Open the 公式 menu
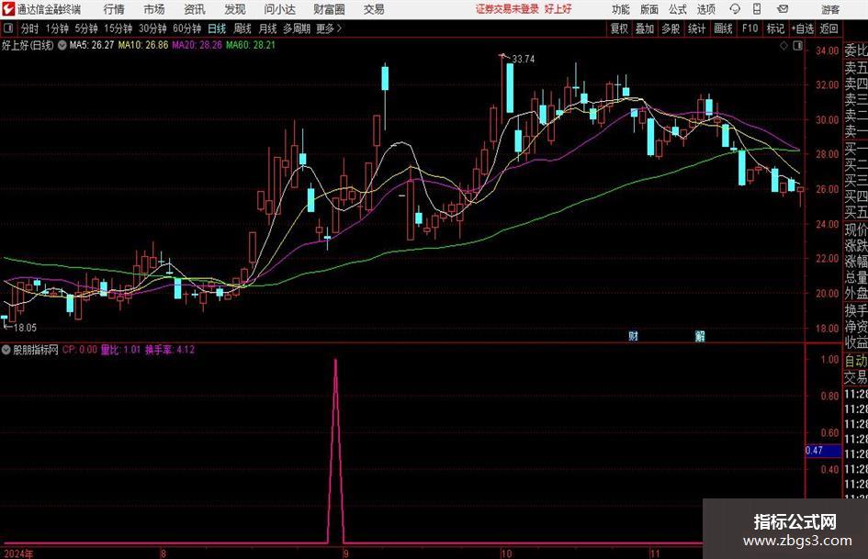Image resolution: width=868 pixels, height=559 pixels. tap(678, 9)
